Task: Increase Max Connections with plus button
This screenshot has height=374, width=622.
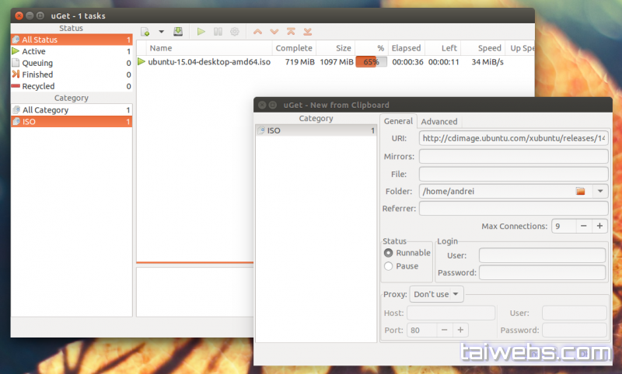Action: pyautogui.click(x=599, y=226)
